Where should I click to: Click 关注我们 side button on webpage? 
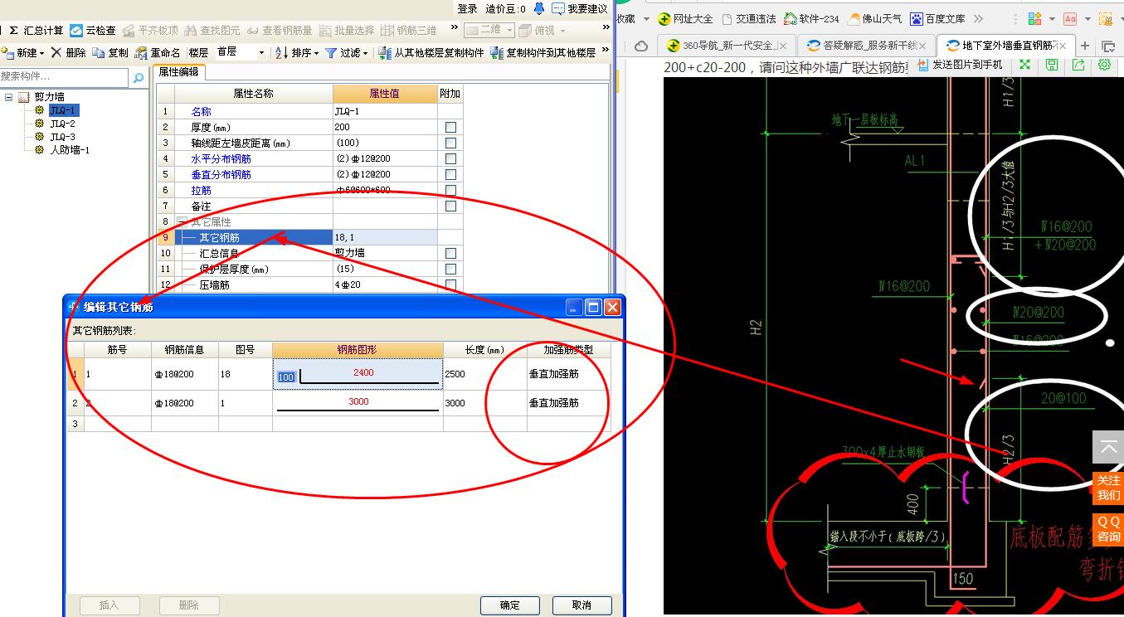point(1108,488)
